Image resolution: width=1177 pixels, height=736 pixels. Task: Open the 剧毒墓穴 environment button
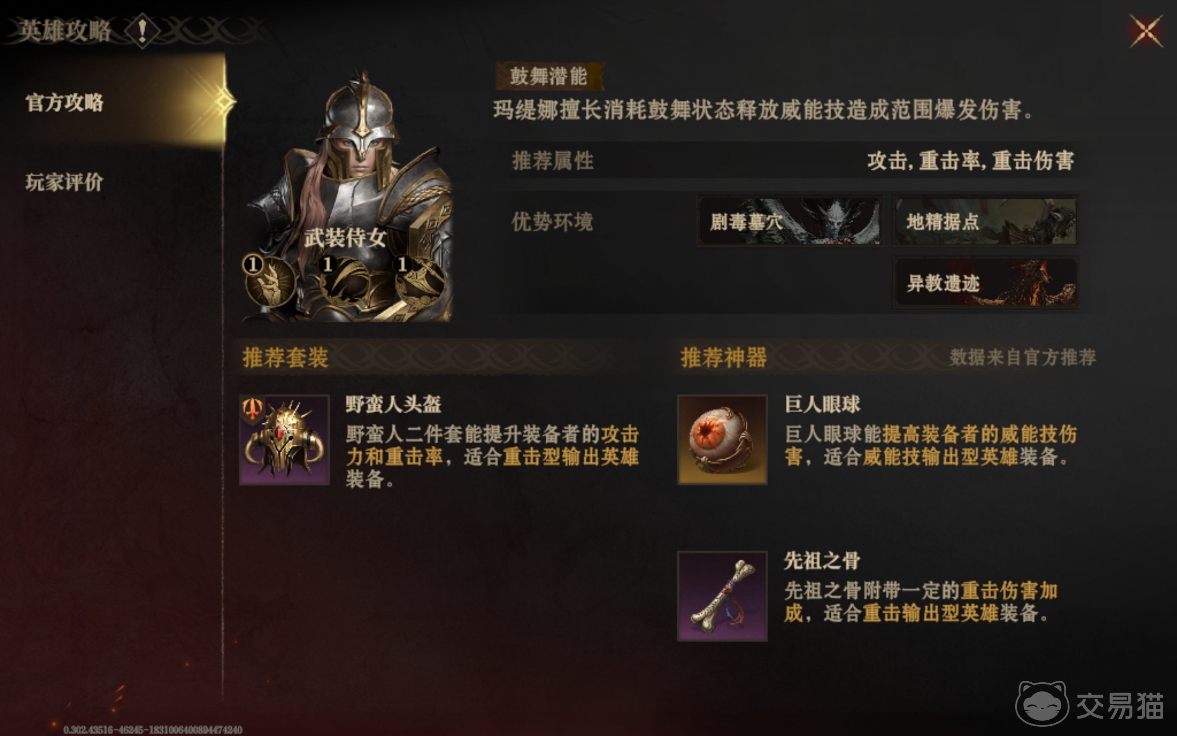790,221
